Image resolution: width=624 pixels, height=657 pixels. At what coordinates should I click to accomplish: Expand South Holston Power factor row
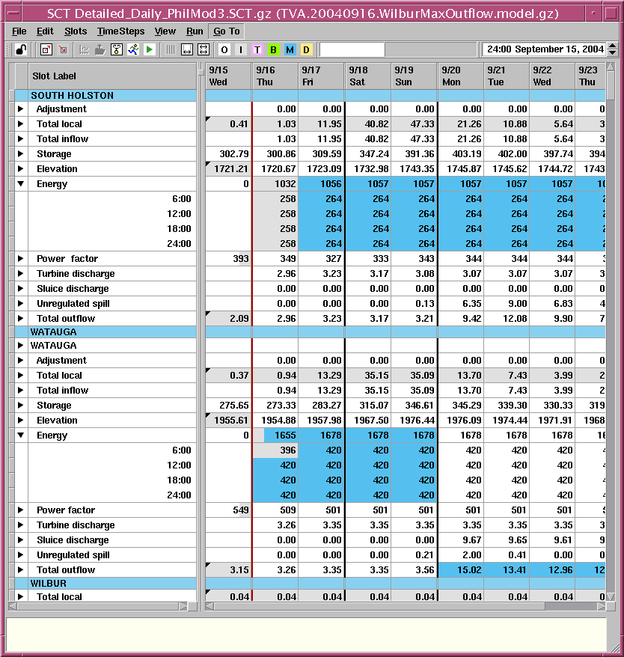click(x=20, y=258)
